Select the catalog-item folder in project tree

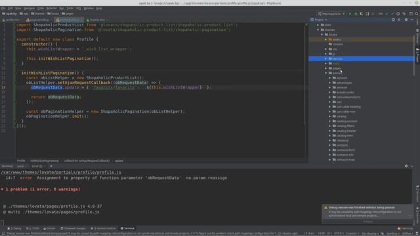(x=345, y=136)
